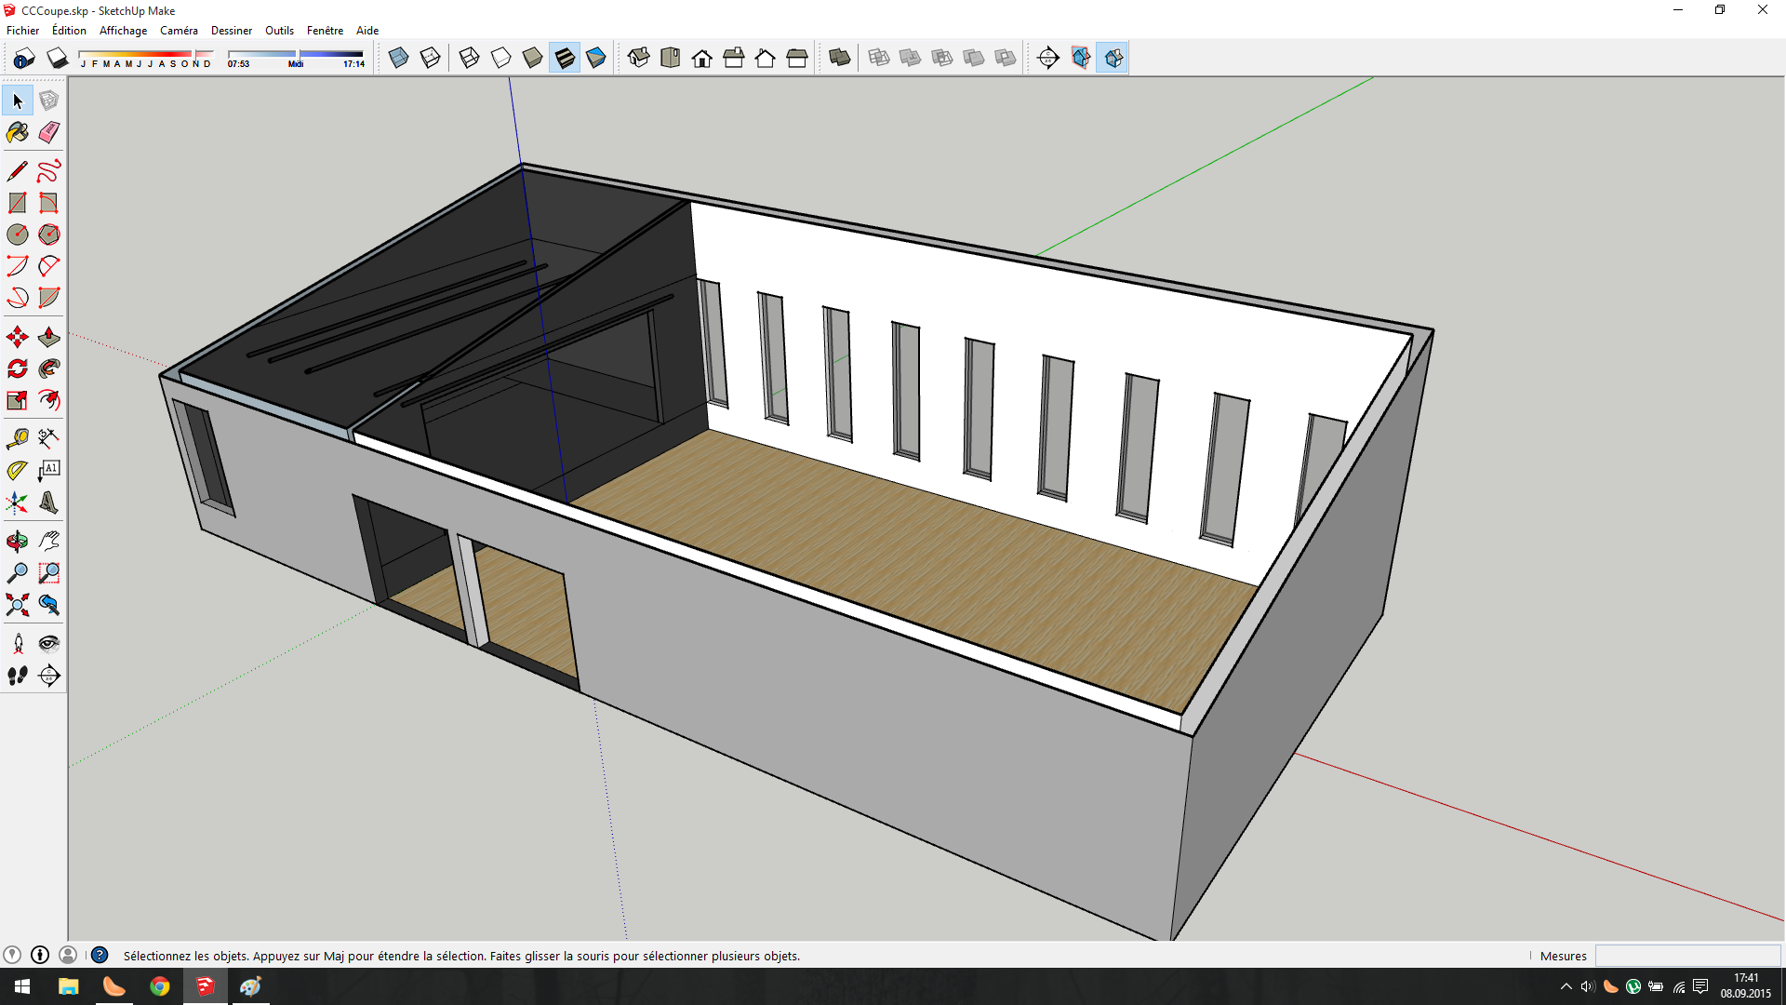The height and width of the screenshot is (1005, 1786).
Task: Pick the Push/Pull tool
Action: (x=49, y=337)
